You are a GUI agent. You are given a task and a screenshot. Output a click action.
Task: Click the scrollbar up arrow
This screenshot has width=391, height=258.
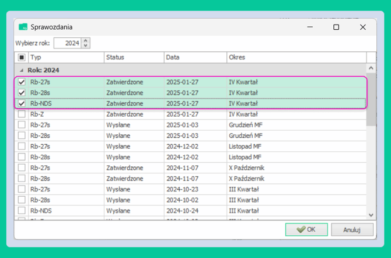pos(371,68)
